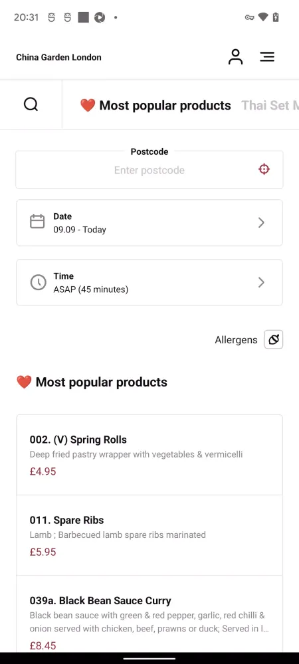Open the user account profile icon
Viewport: 299px width, 664px height.
pyautogui.click(x=235, y=56)
